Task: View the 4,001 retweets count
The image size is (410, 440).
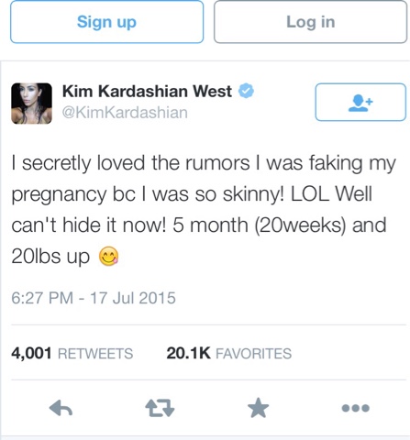Action: (31, 353)
